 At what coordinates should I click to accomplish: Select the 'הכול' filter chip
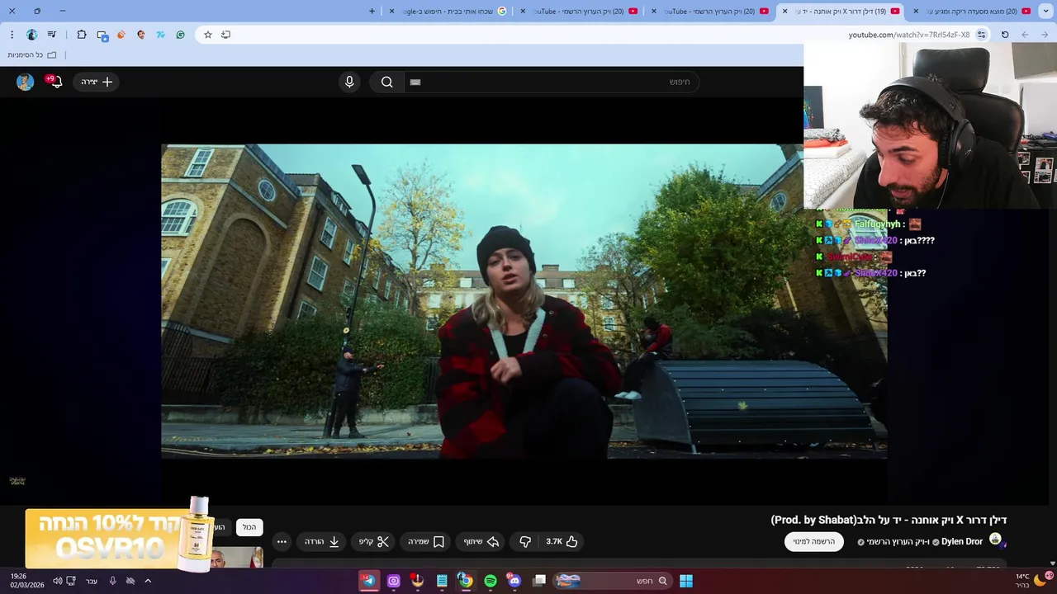point(249,527)
